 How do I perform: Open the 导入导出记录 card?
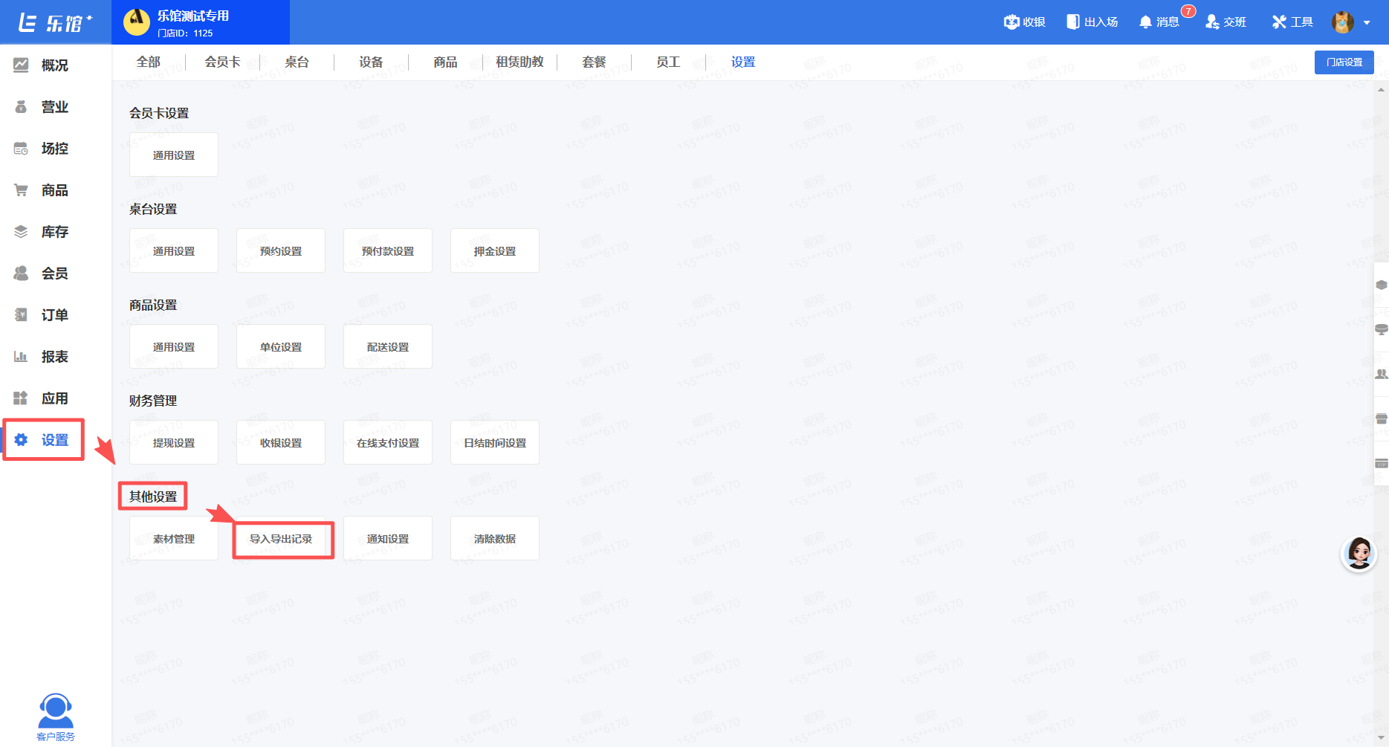point(281,539)
